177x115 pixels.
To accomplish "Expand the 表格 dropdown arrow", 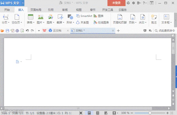I will pos(34,22).
